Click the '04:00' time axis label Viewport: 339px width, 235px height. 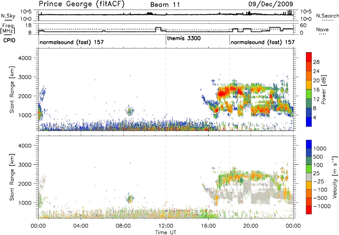coord(81,226)
